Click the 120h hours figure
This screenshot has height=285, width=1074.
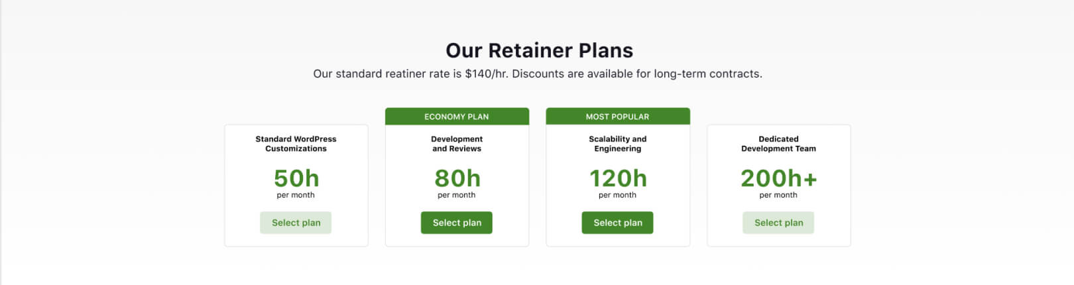(618, 178)
